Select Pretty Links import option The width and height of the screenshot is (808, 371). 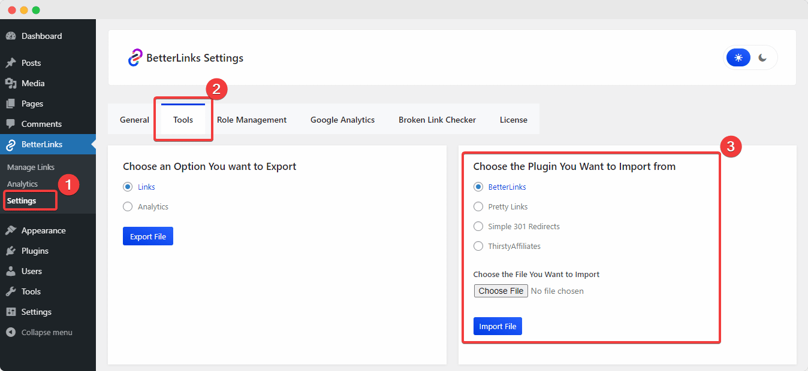click(x=478, y=206)
